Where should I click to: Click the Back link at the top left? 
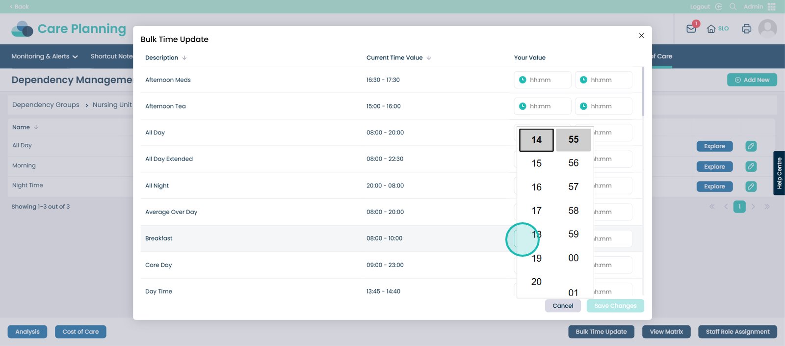click(x=20, y=6)
